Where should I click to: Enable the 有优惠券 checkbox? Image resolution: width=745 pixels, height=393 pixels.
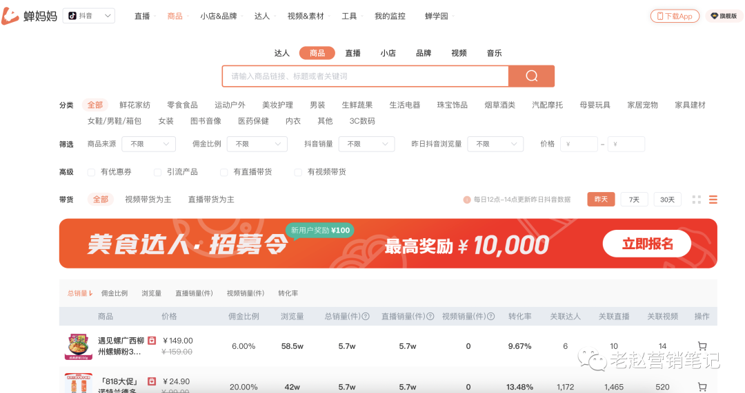[91, 172]
